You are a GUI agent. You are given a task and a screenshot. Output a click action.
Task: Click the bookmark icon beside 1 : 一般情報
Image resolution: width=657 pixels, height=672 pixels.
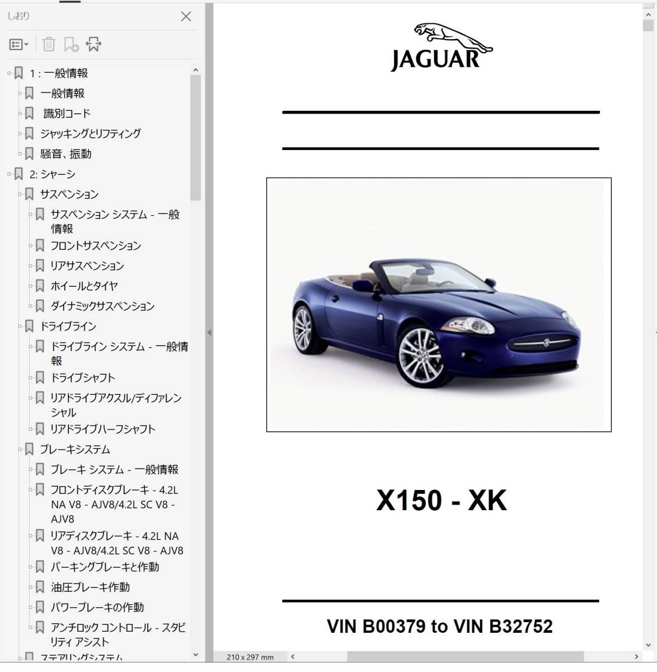[18, 73]
